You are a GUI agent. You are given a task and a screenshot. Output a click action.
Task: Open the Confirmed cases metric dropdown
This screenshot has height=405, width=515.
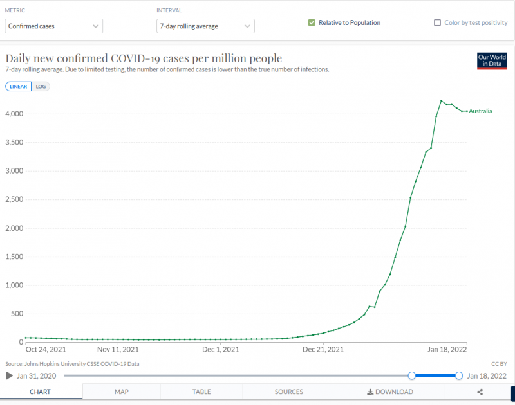point(54,26)
